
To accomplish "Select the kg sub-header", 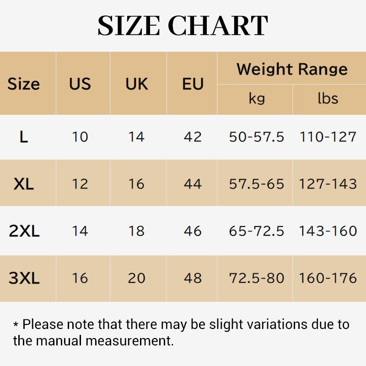I will click(x=257, y=98).
